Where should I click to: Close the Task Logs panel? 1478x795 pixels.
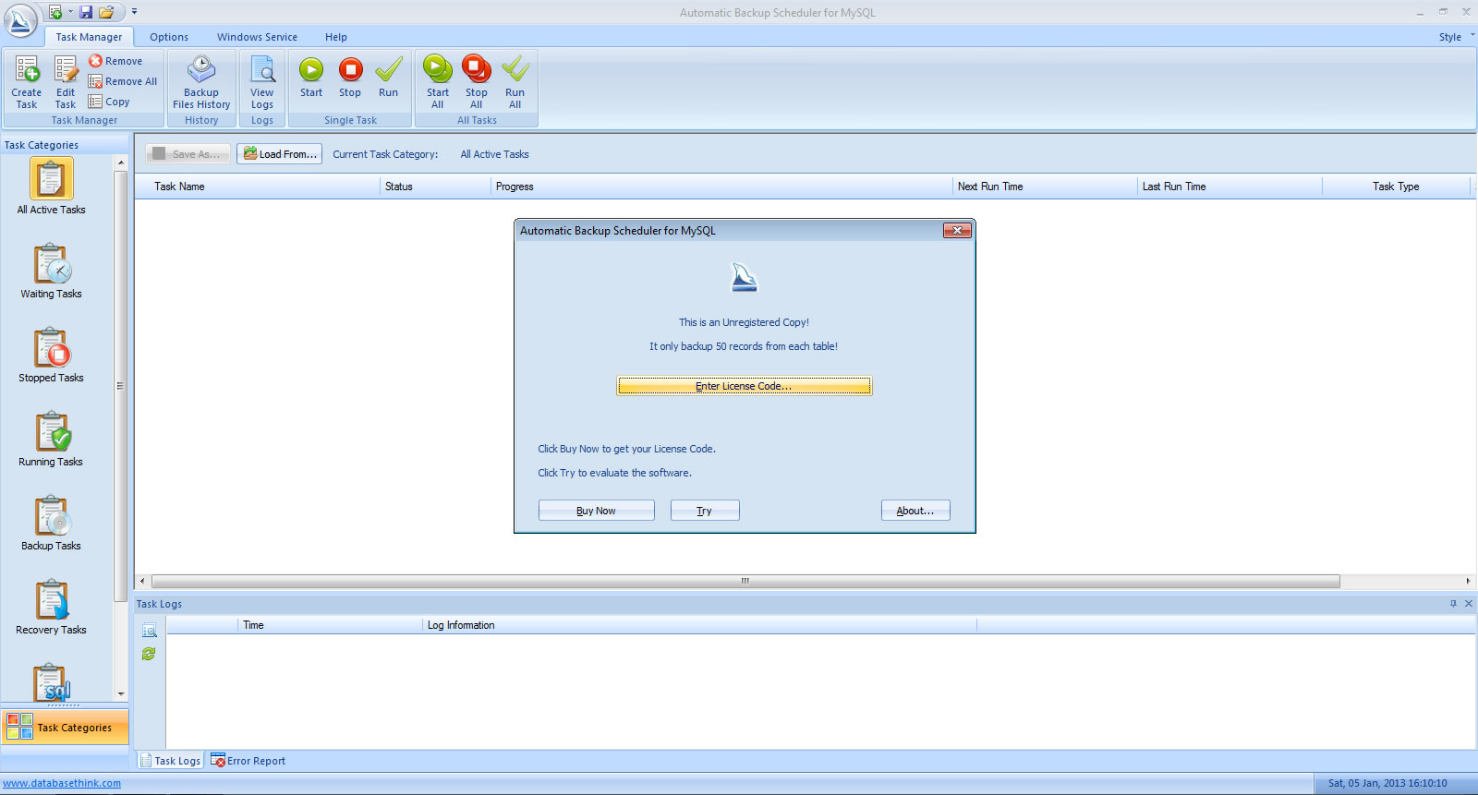point(1469,603)
